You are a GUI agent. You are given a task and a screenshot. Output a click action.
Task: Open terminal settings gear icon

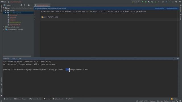coord(175,59)
